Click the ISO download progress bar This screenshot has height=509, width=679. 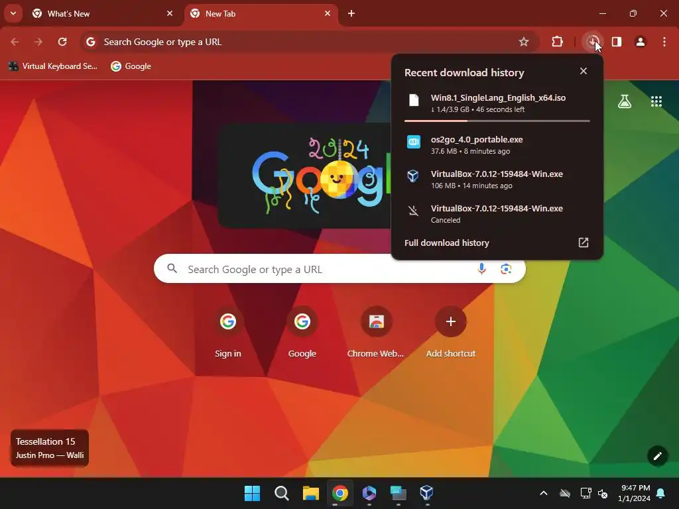(x=497, y=121)
